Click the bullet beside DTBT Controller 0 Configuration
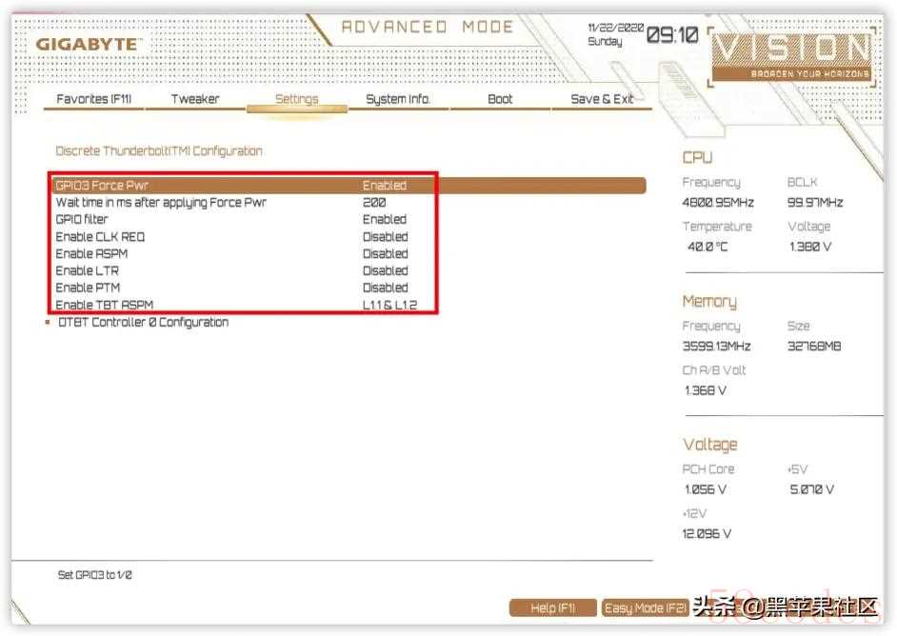The image size is (897, 636). [x=48, y=323]
